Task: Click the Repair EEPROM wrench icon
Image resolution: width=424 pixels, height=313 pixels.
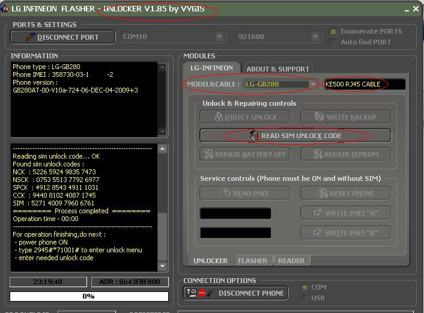Action: 318,154
